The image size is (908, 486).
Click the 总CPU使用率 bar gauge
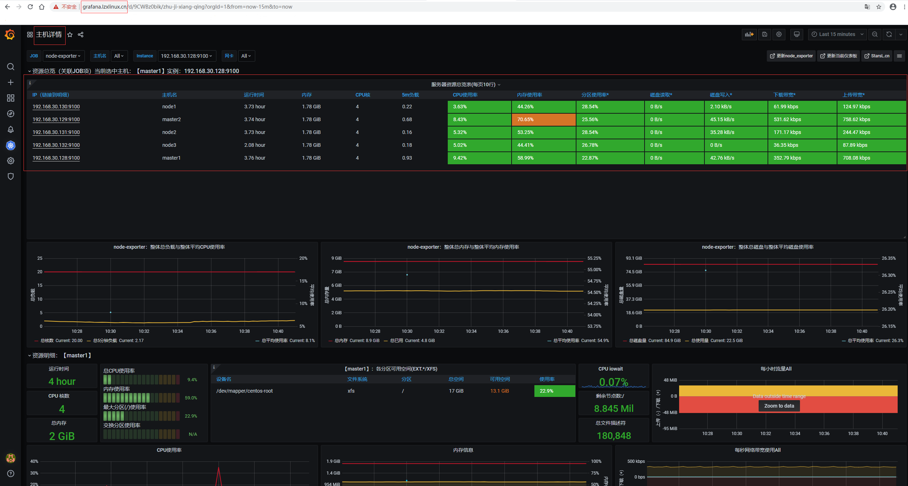pos(142,379)
